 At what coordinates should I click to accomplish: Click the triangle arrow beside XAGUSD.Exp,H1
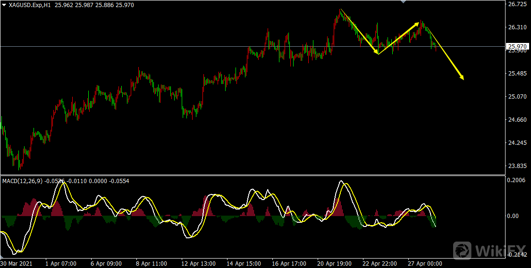click(x=4, y=5)
